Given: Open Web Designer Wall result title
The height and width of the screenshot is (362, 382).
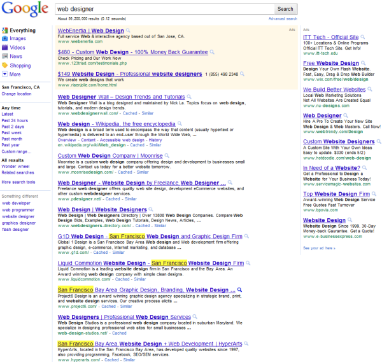Looking at the screenshot, I should 121,97.
